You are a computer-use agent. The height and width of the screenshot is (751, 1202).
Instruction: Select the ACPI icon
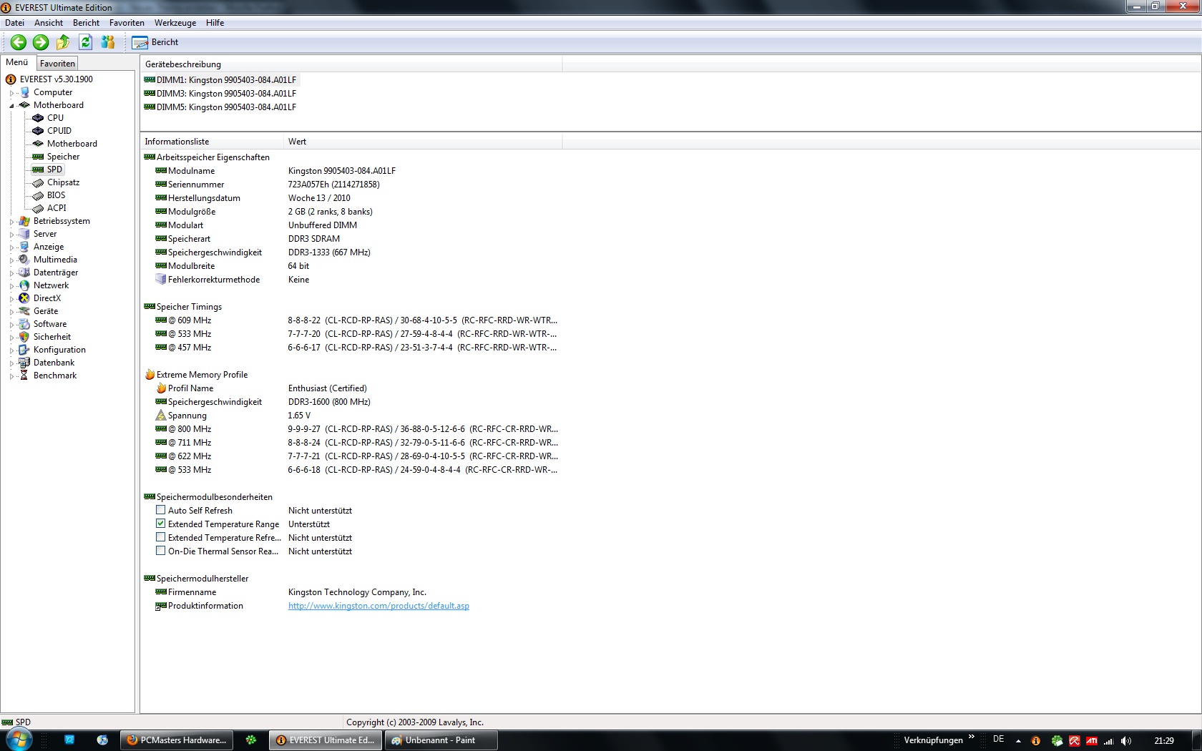point(38,208)
